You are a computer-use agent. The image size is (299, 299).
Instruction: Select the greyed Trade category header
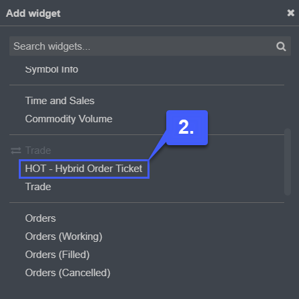[38, 151]
